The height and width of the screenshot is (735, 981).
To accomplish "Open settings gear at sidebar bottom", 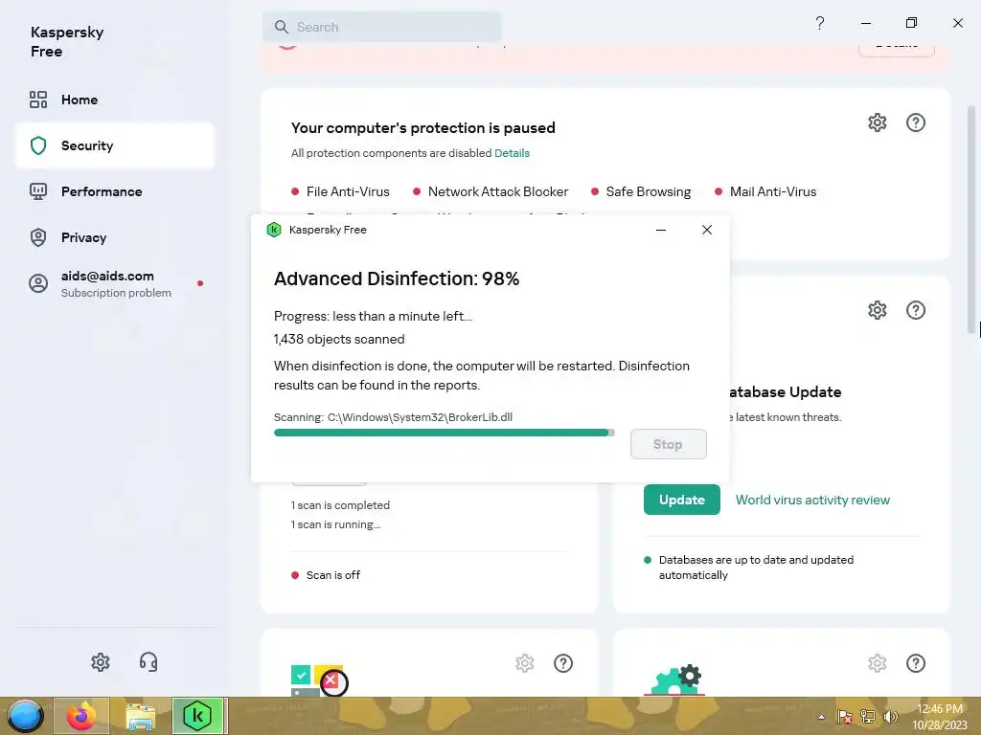I will [x=100, y=662].
